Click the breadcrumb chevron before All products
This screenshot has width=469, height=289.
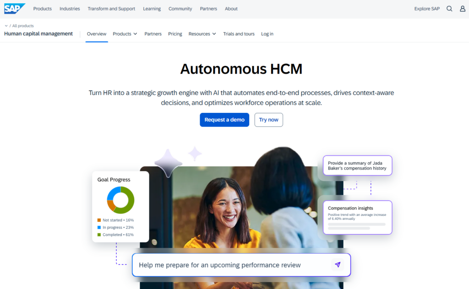(x=6, y=26)
